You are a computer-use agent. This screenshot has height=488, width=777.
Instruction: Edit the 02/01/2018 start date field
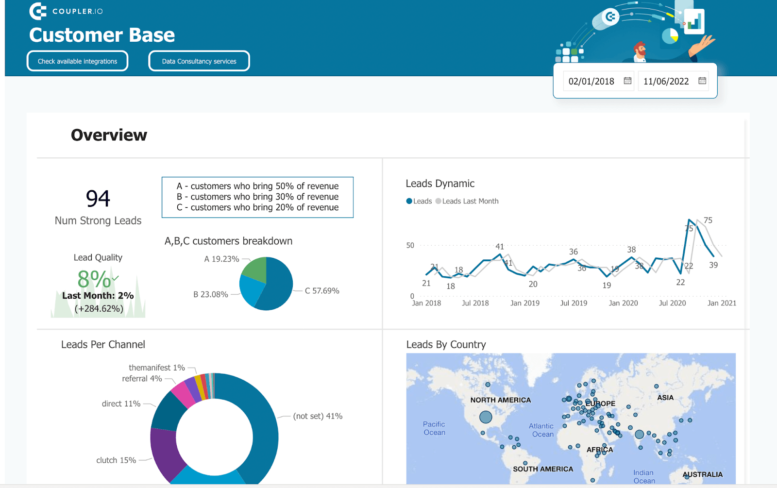(x=599, y=81)
